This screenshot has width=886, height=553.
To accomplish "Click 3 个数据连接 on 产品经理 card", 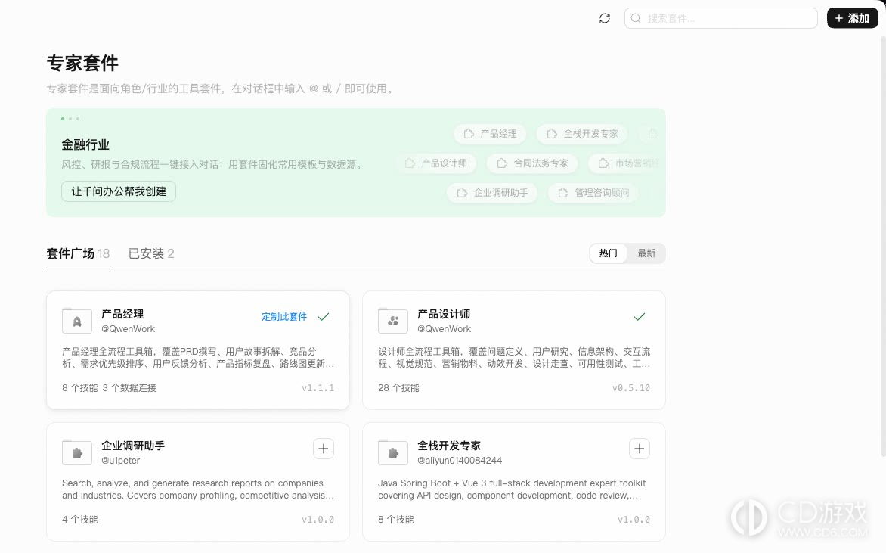I will point(129,388).
